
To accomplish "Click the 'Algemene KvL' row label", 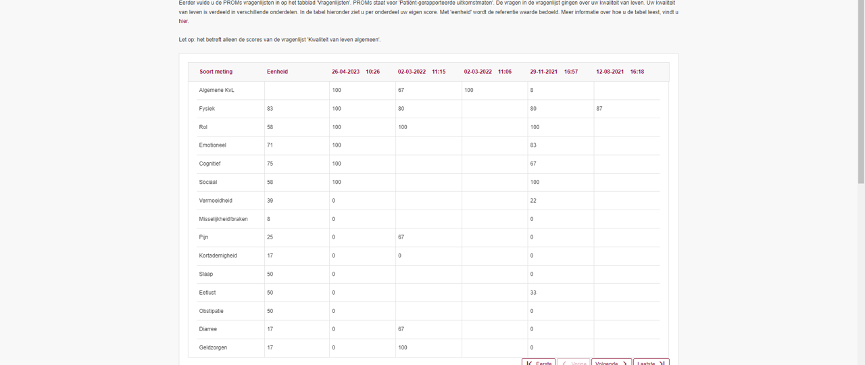I will 216,90.
